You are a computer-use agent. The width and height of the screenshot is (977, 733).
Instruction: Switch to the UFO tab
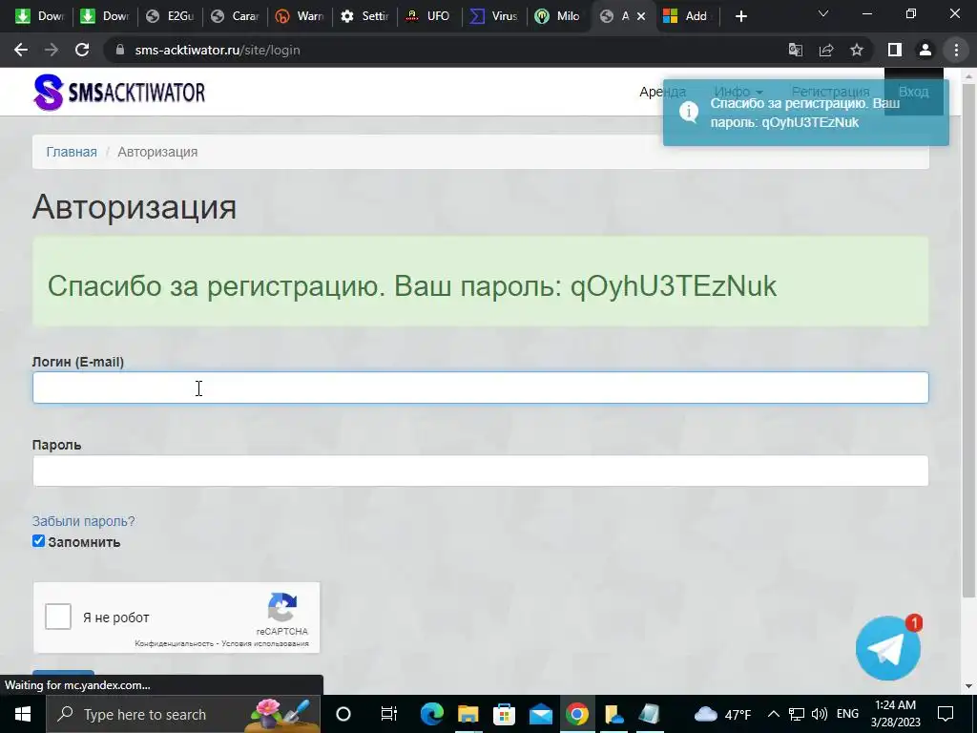(430, 16)
